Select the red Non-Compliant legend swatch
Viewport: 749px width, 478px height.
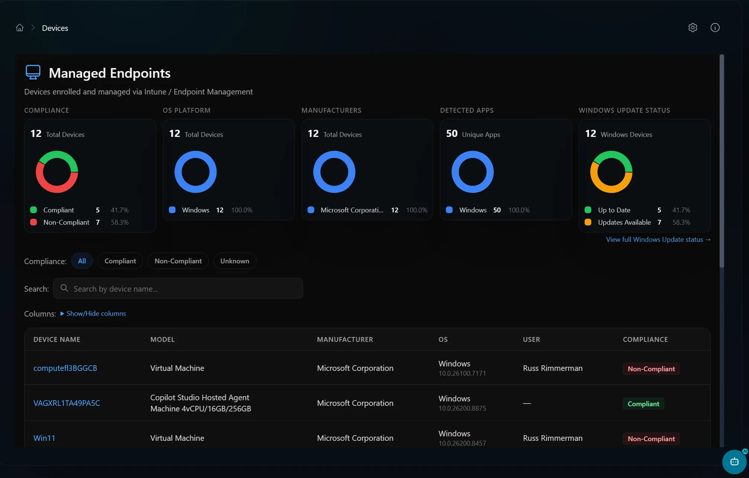tap(33, 222)
